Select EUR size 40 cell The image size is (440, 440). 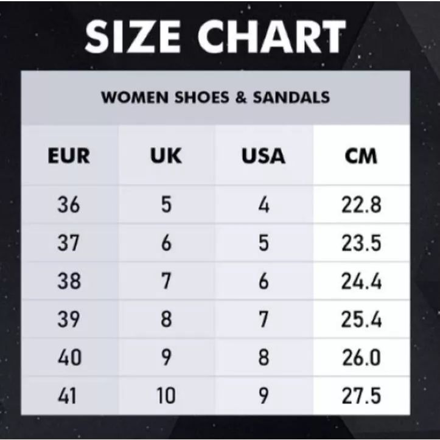tap(68, 358)
